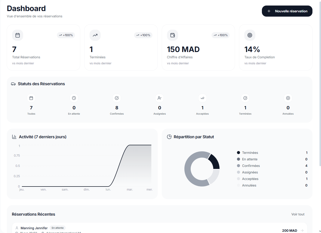
Task: Select the Annulées x-circle status icon
Action: pyautogui.click(x=288, y=98)
